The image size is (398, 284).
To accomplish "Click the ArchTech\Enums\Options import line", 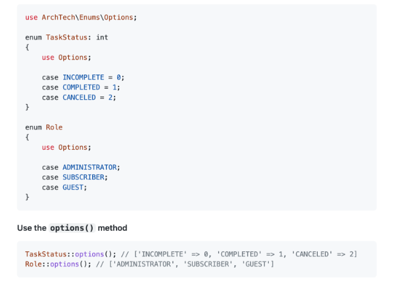I will [x=81, y=18].
